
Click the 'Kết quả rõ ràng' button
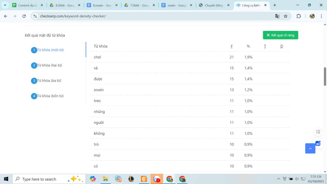click(x=280, y=35)
